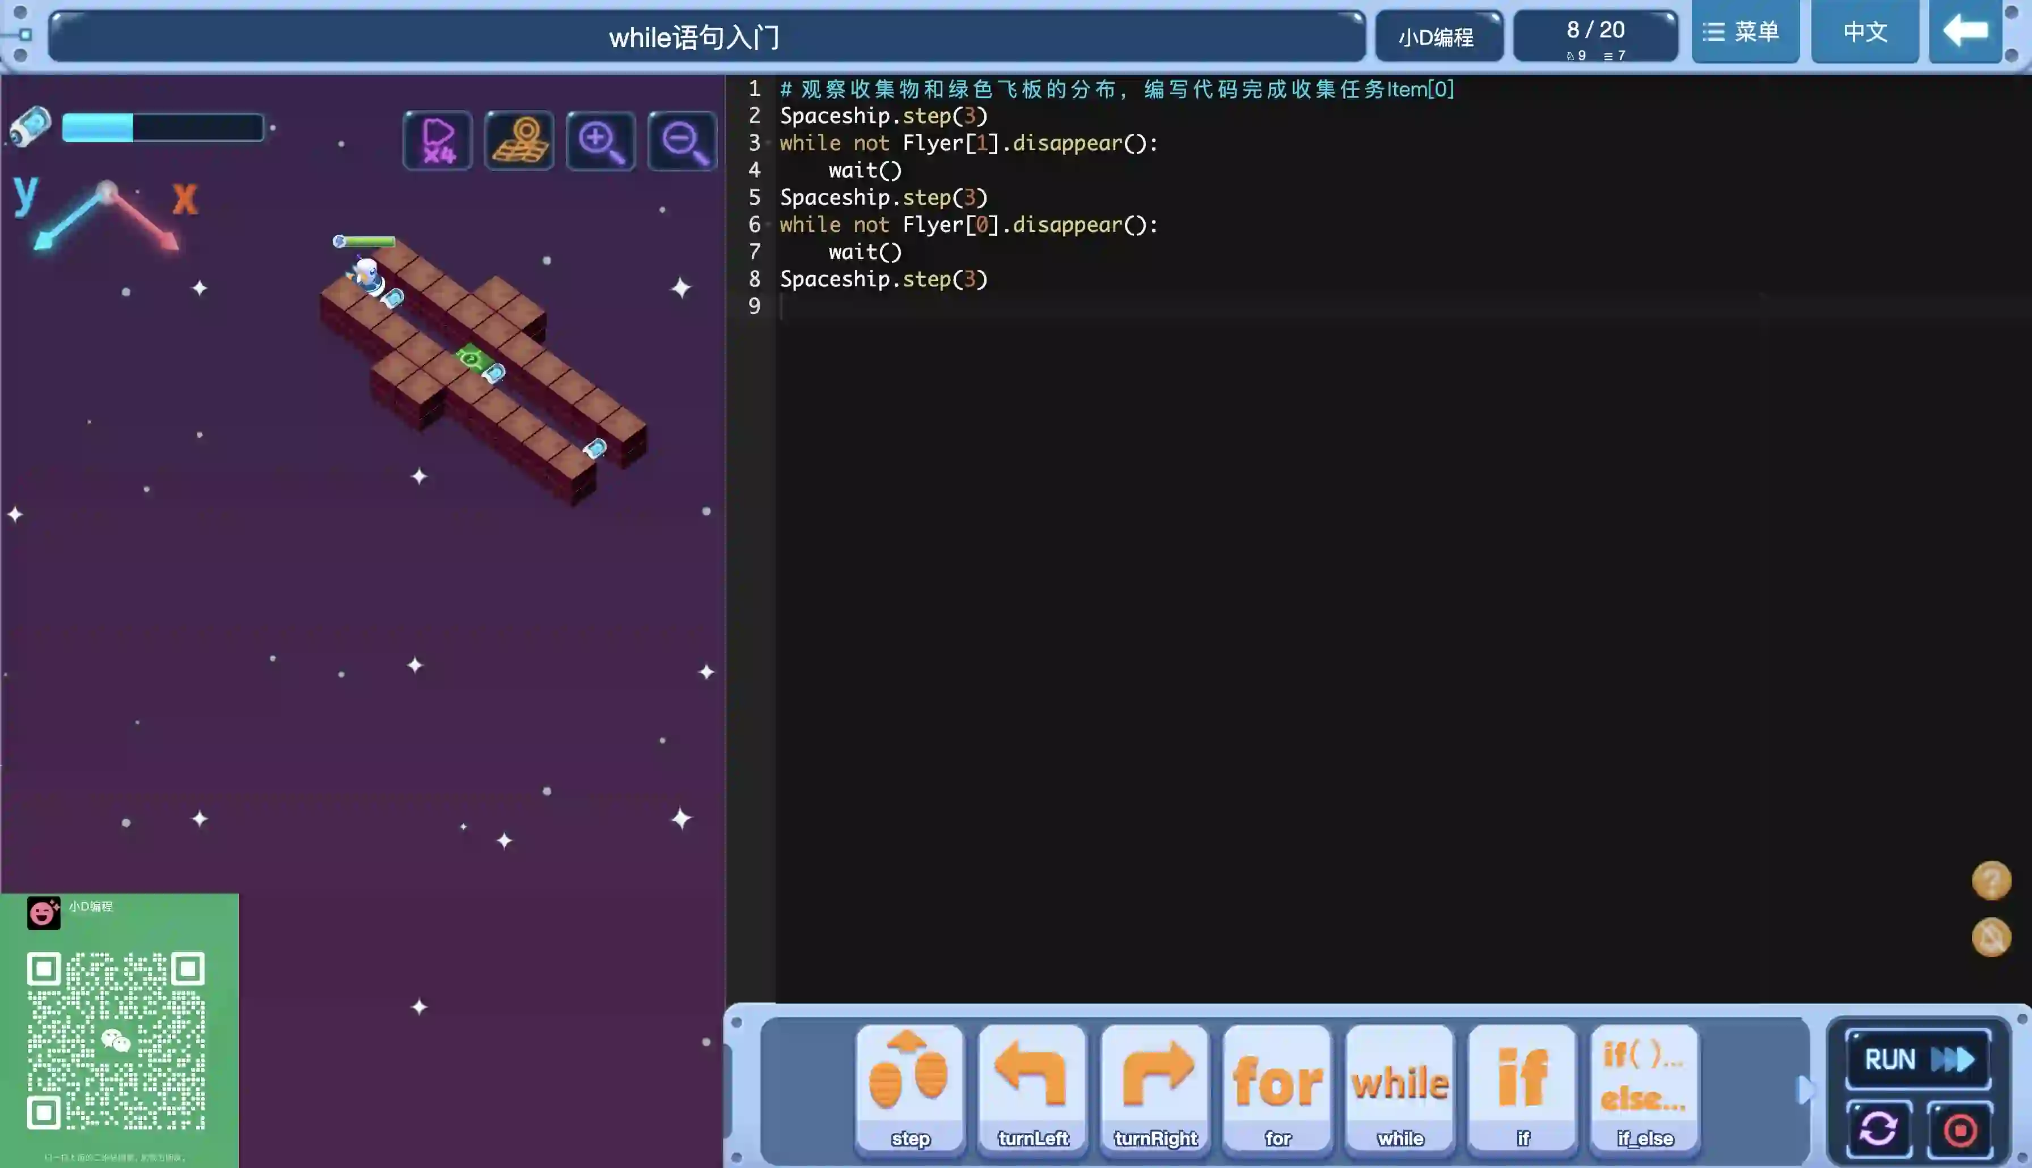Insert a turnRight code block
This screenshot has width=2032, height=1168.
(x=1155, y=1087)
